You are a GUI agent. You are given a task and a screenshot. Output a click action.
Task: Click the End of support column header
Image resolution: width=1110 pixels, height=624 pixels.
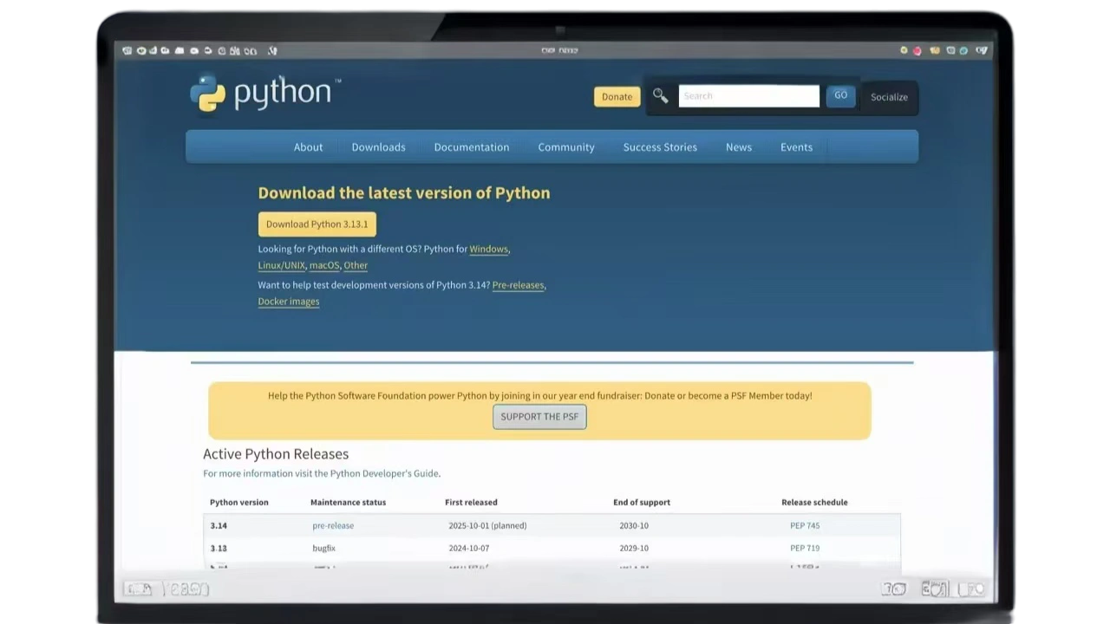[642, 502]
